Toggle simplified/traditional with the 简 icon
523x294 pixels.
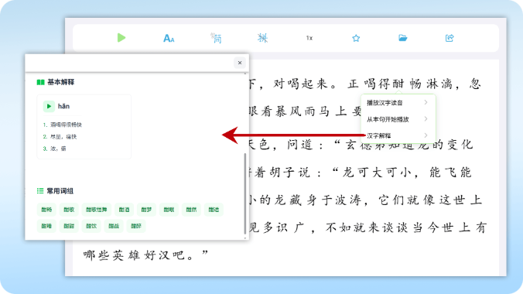click(216, 38)
